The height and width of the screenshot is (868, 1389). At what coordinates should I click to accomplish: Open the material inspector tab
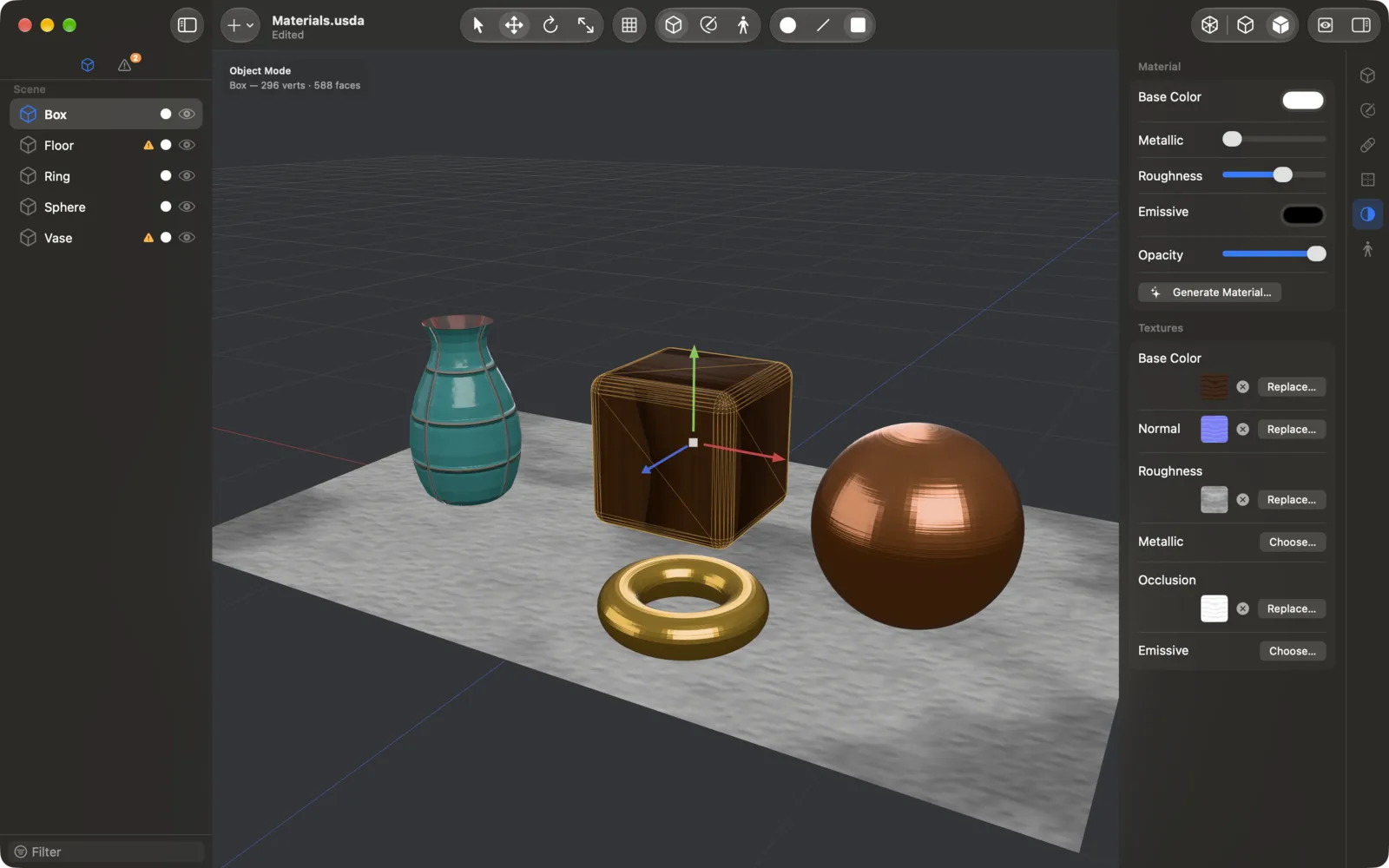coord(1367,214)
